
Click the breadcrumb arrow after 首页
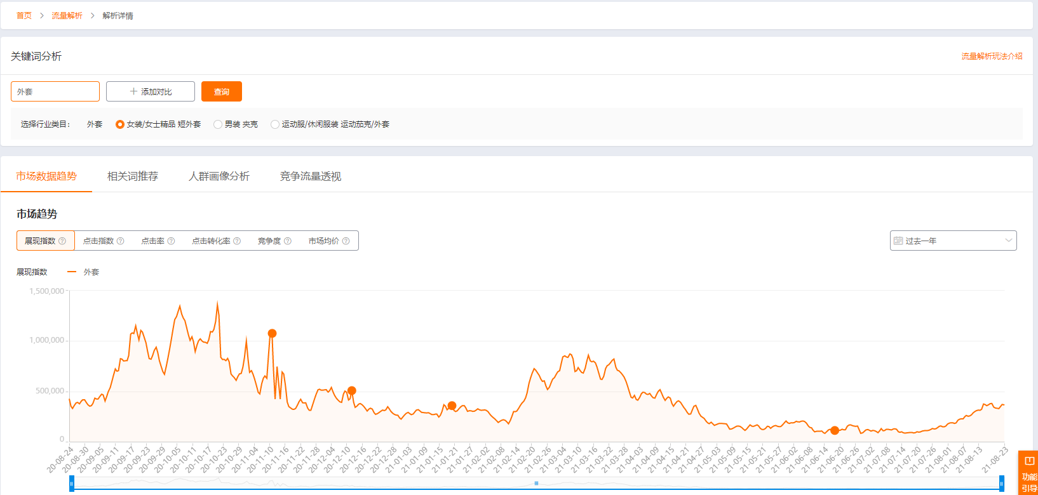coord(42,15)
